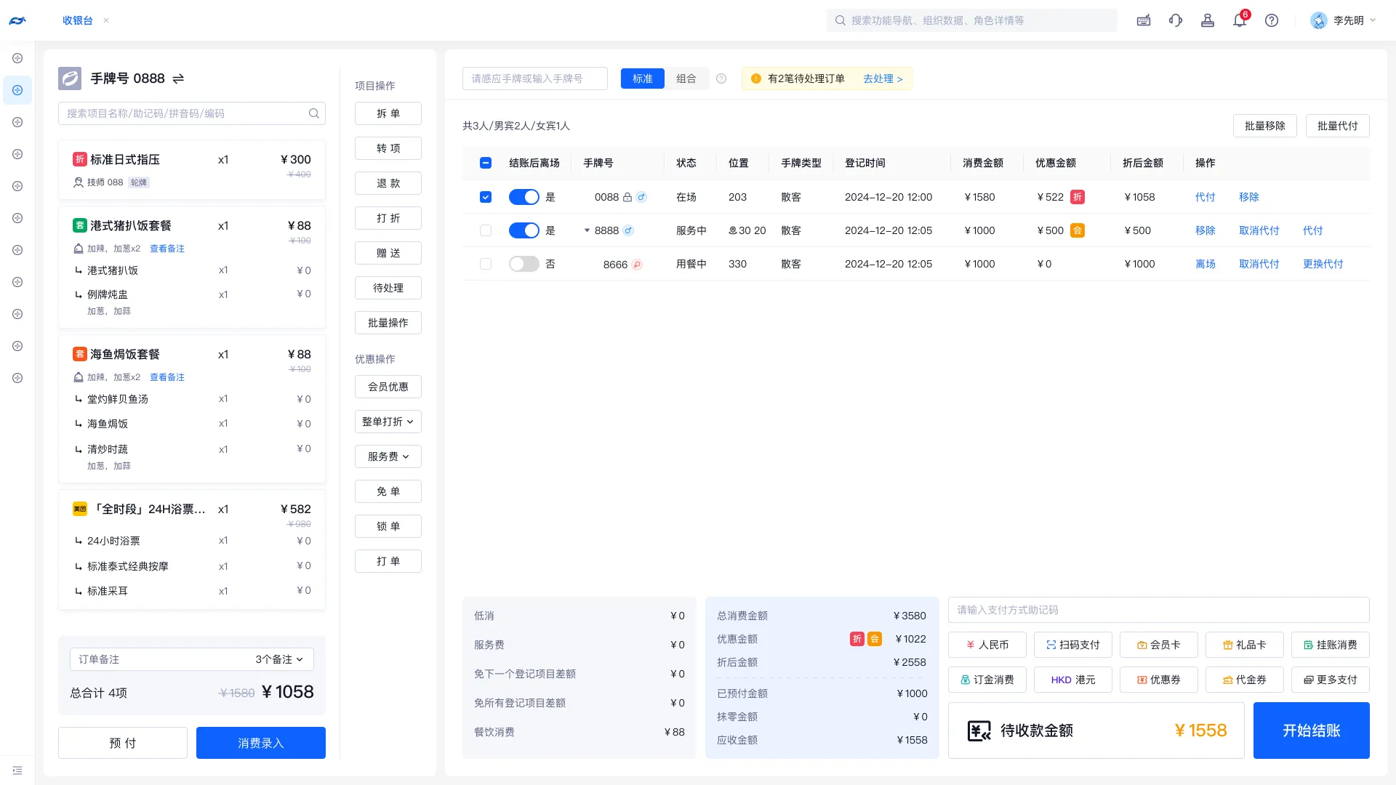Open the 3个备注 order notes expander
Image resolution: width=1396 pixels, height=785 pixels.
(278, 659)
